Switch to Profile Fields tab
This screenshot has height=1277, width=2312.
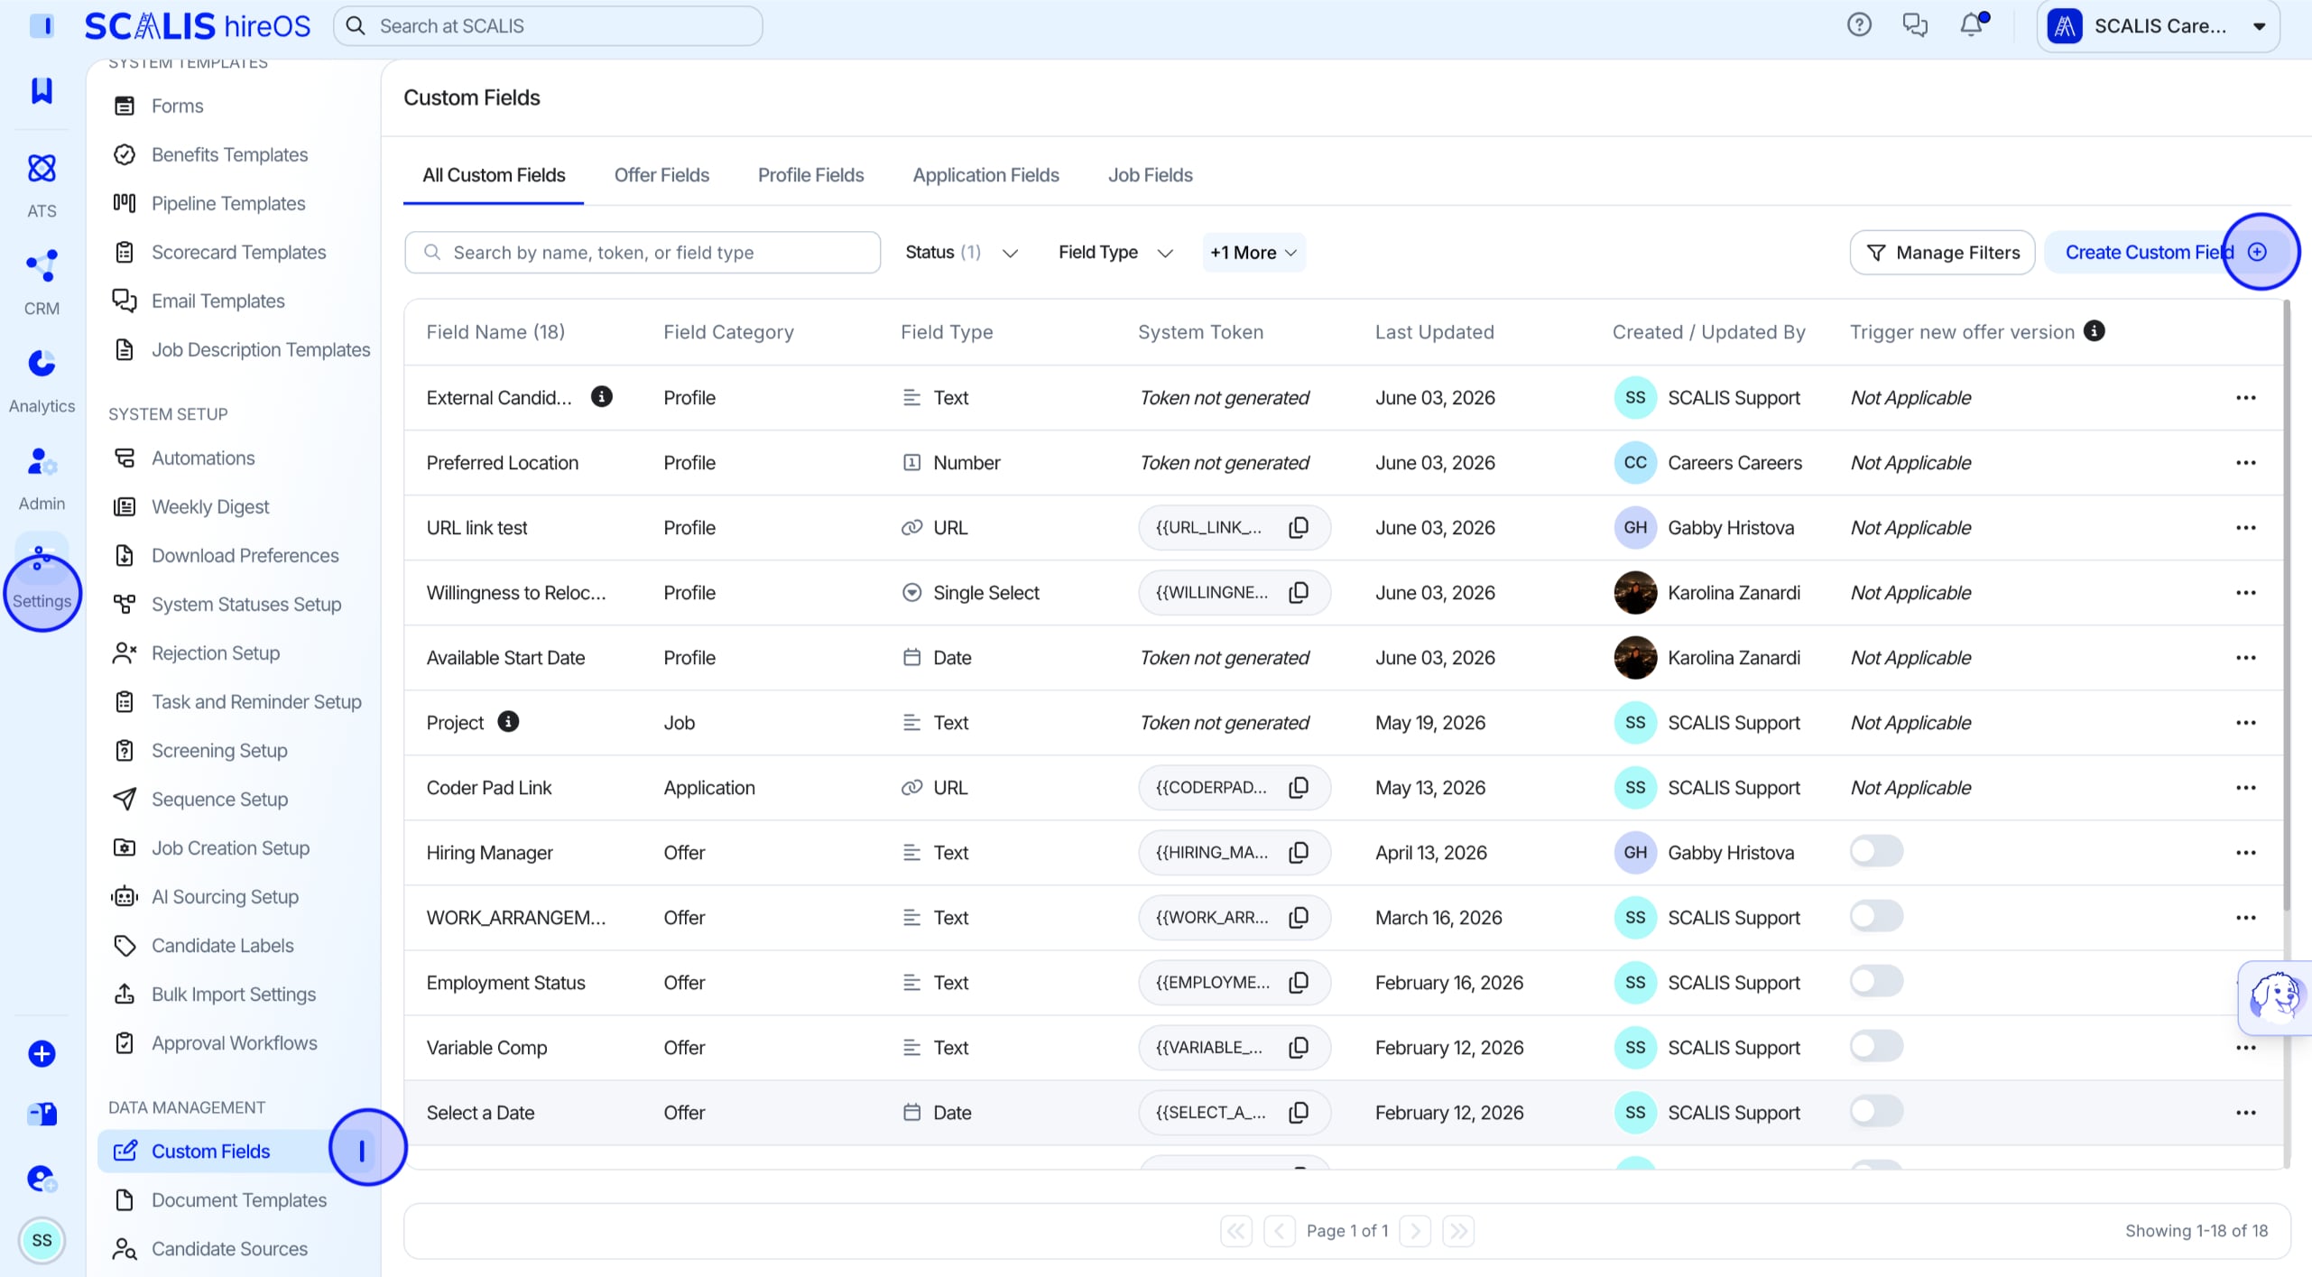tap(810, 175)
